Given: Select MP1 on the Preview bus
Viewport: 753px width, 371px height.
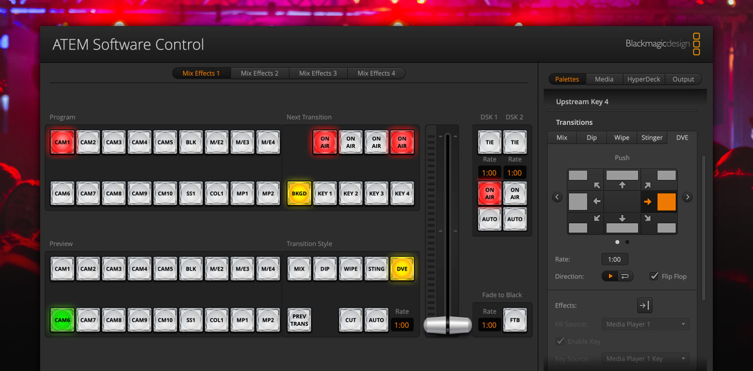Looking at the screenshot, I should pyautogui.click(x=242, y=320).
